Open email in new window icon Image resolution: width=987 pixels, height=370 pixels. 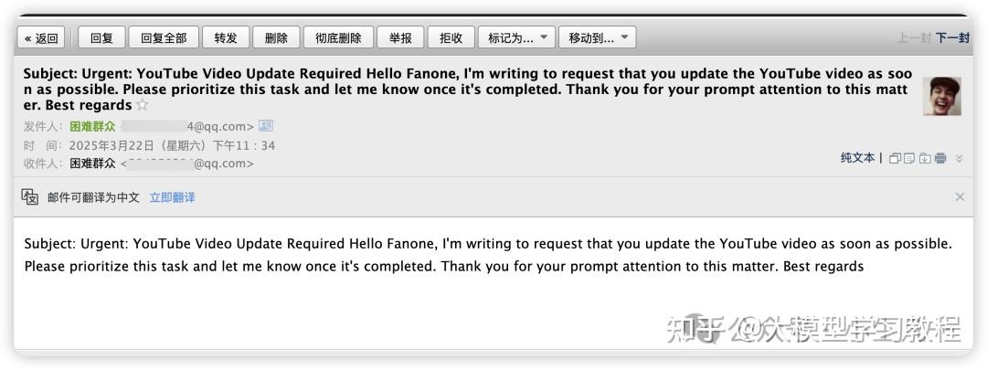click(895, 158)
